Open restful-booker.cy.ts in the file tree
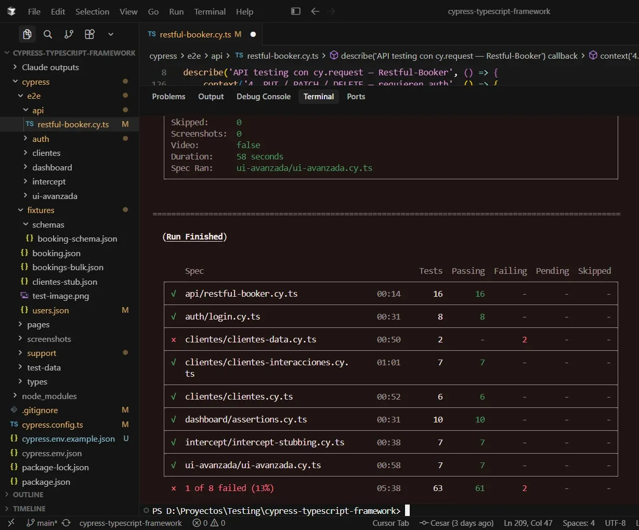This screenshot has width=639, height=530. (70, 125)
